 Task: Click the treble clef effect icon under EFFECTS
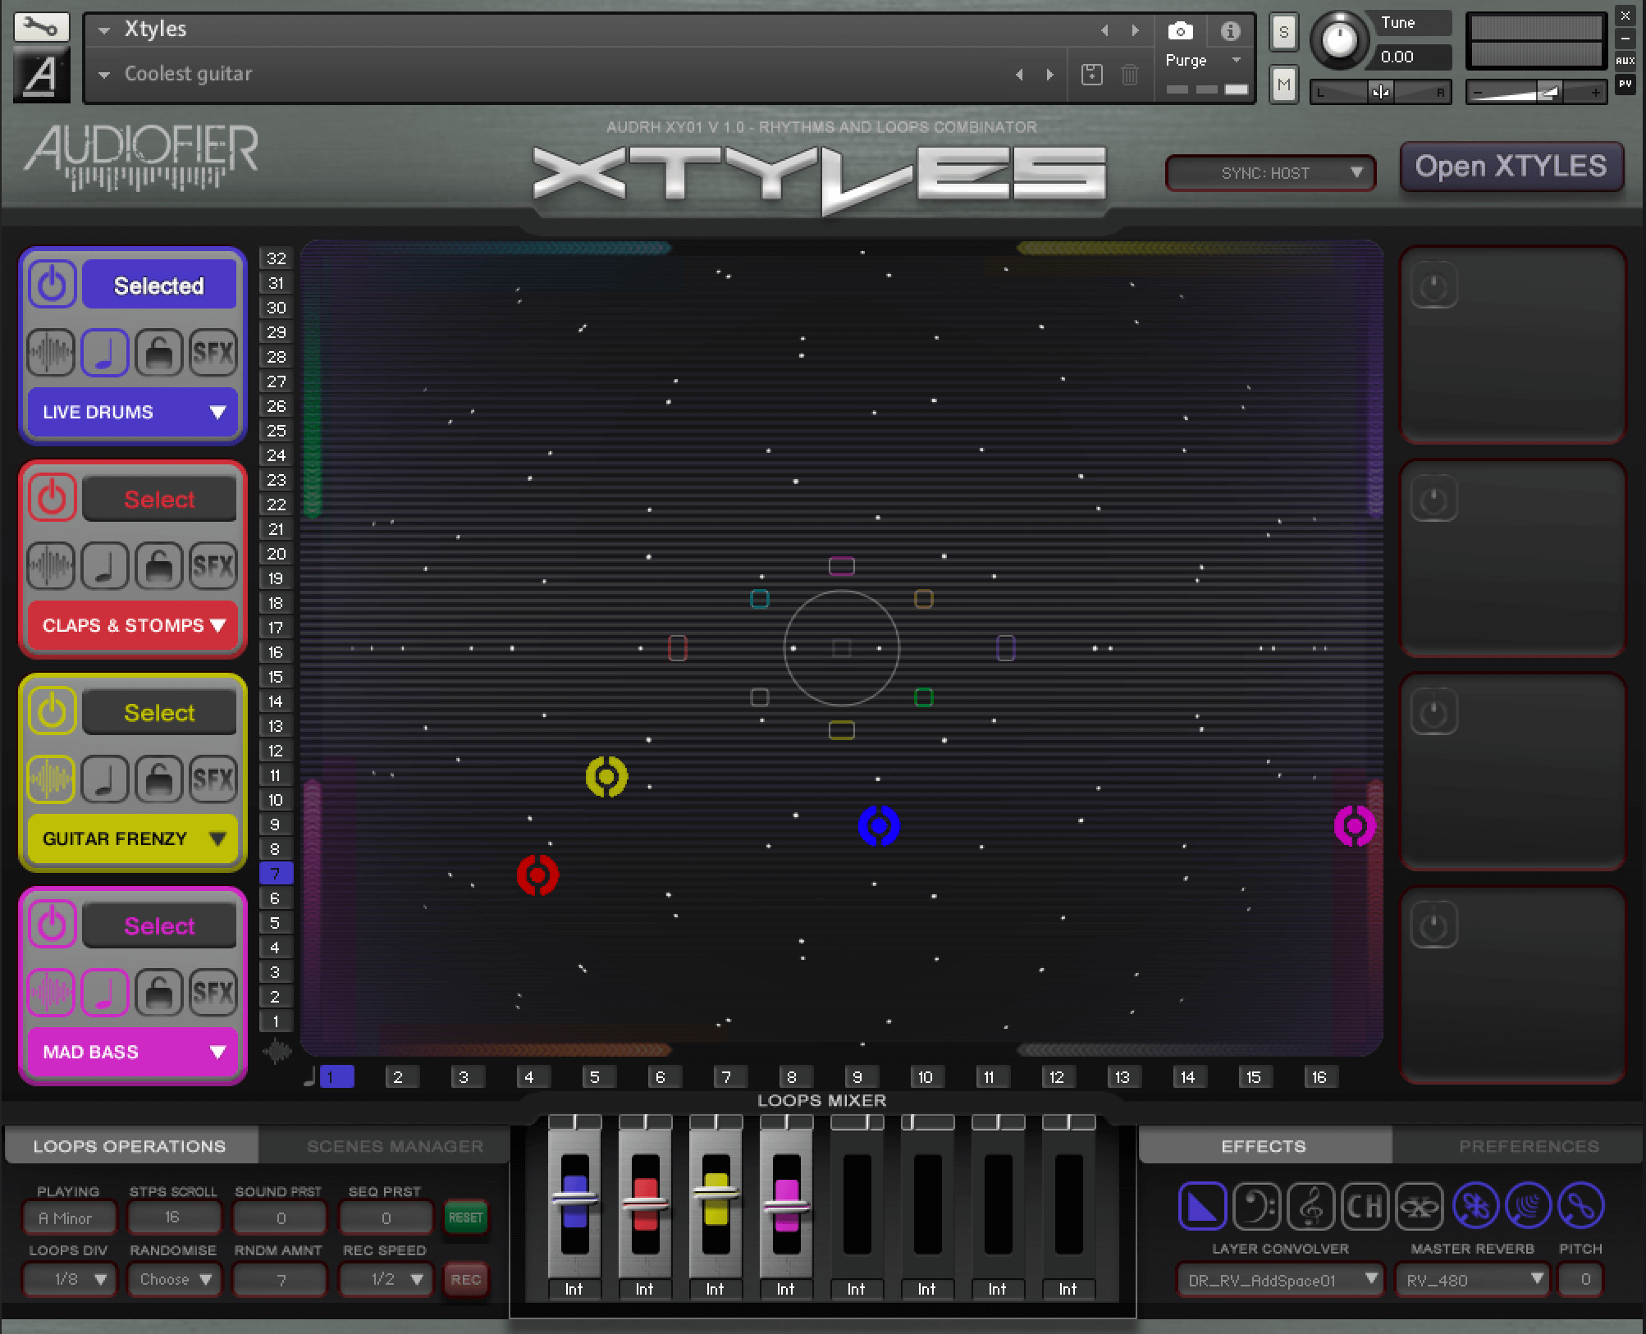pos(1311,1206)
